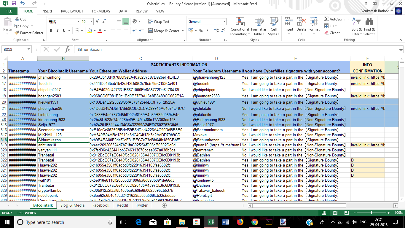This screenshot has width=405, height=228.
Task: Open Merge & Center dropdown arrow
Action: [x=183, y=31]
